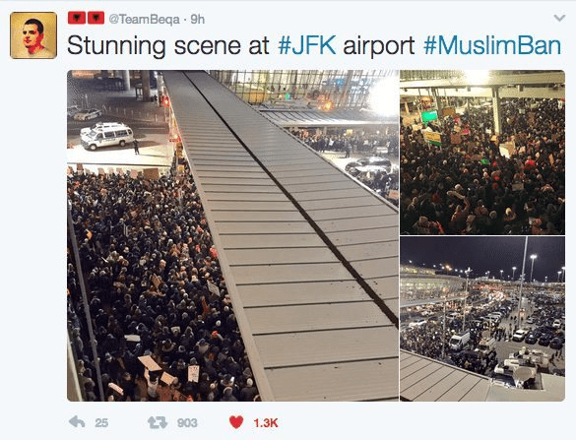The image size is (576, 440).
Task: Click the retweet icon
Action: point(158,422)
